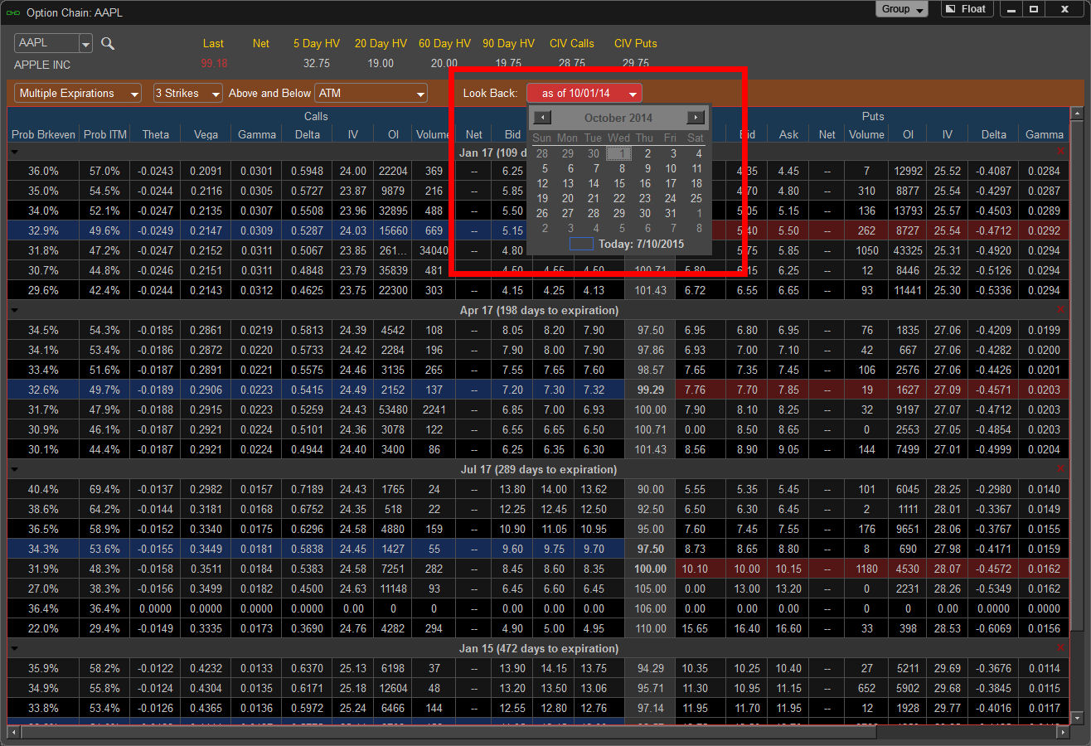Click the horizontal scrollbar right arrow
The image size is (1091, 746).
(x=1064, y=733)
